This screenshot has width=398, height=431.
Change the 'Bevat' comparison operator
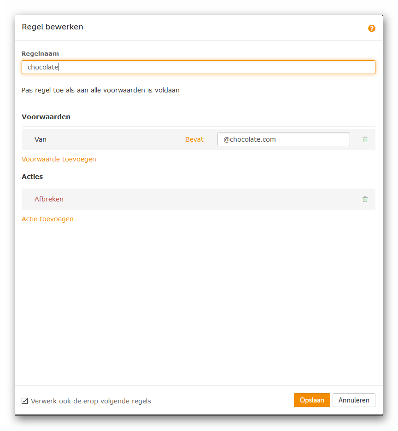[194, 139]
